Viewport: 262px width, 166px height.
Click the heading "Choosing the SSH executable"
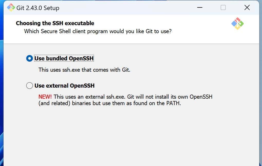pos(55,23)
